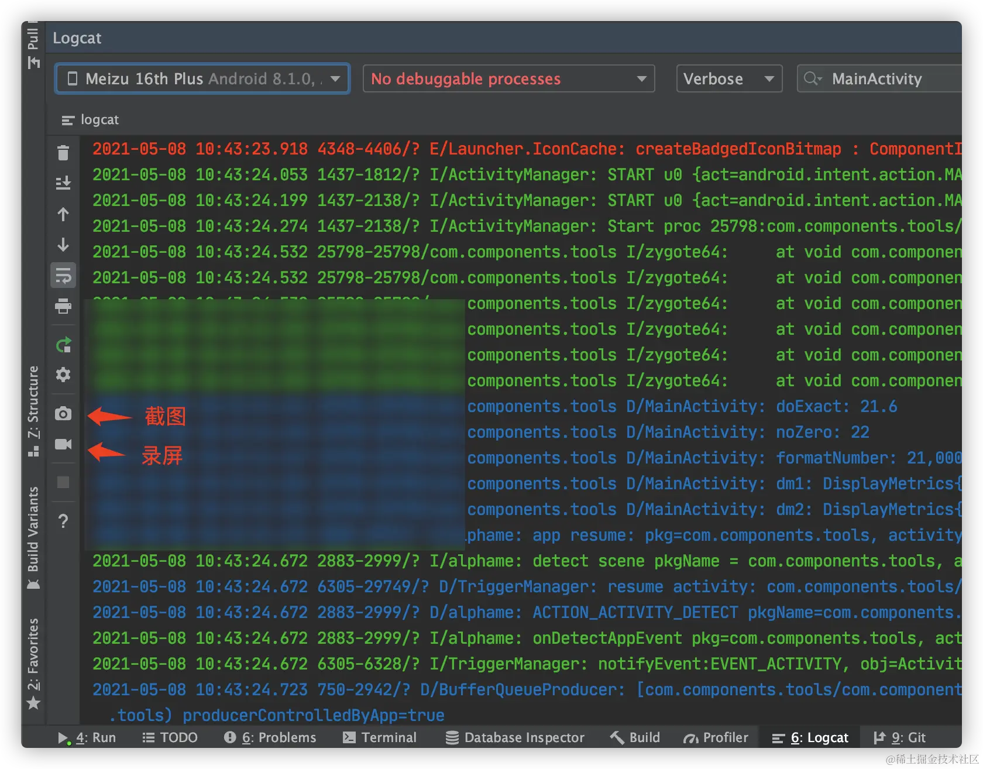Open the Terminal tool window
Screen dimensions: 983x769
click(379, 737)
